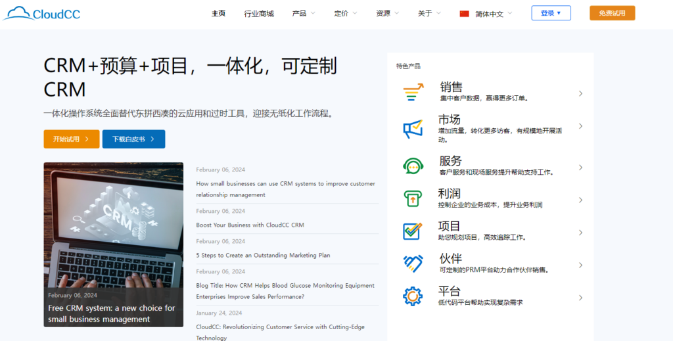Click the 特色产品 section label
Image resolution: width=673 pixels, height=341 pixels.
[408, 66]
